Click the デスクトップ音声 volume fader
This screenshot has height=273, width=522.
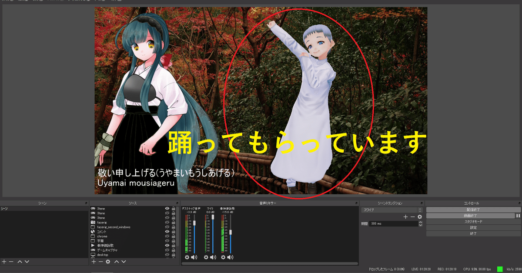194,223
